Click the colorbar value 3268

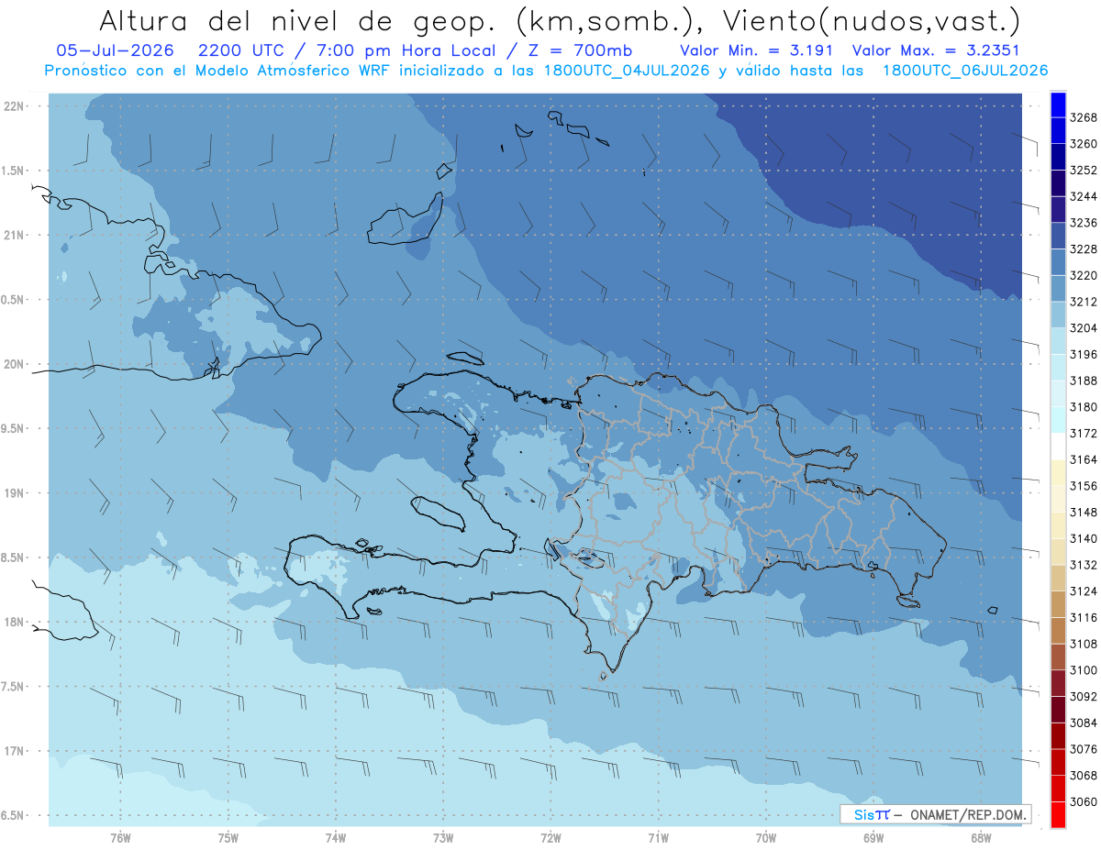click(x=1084, y=117)
